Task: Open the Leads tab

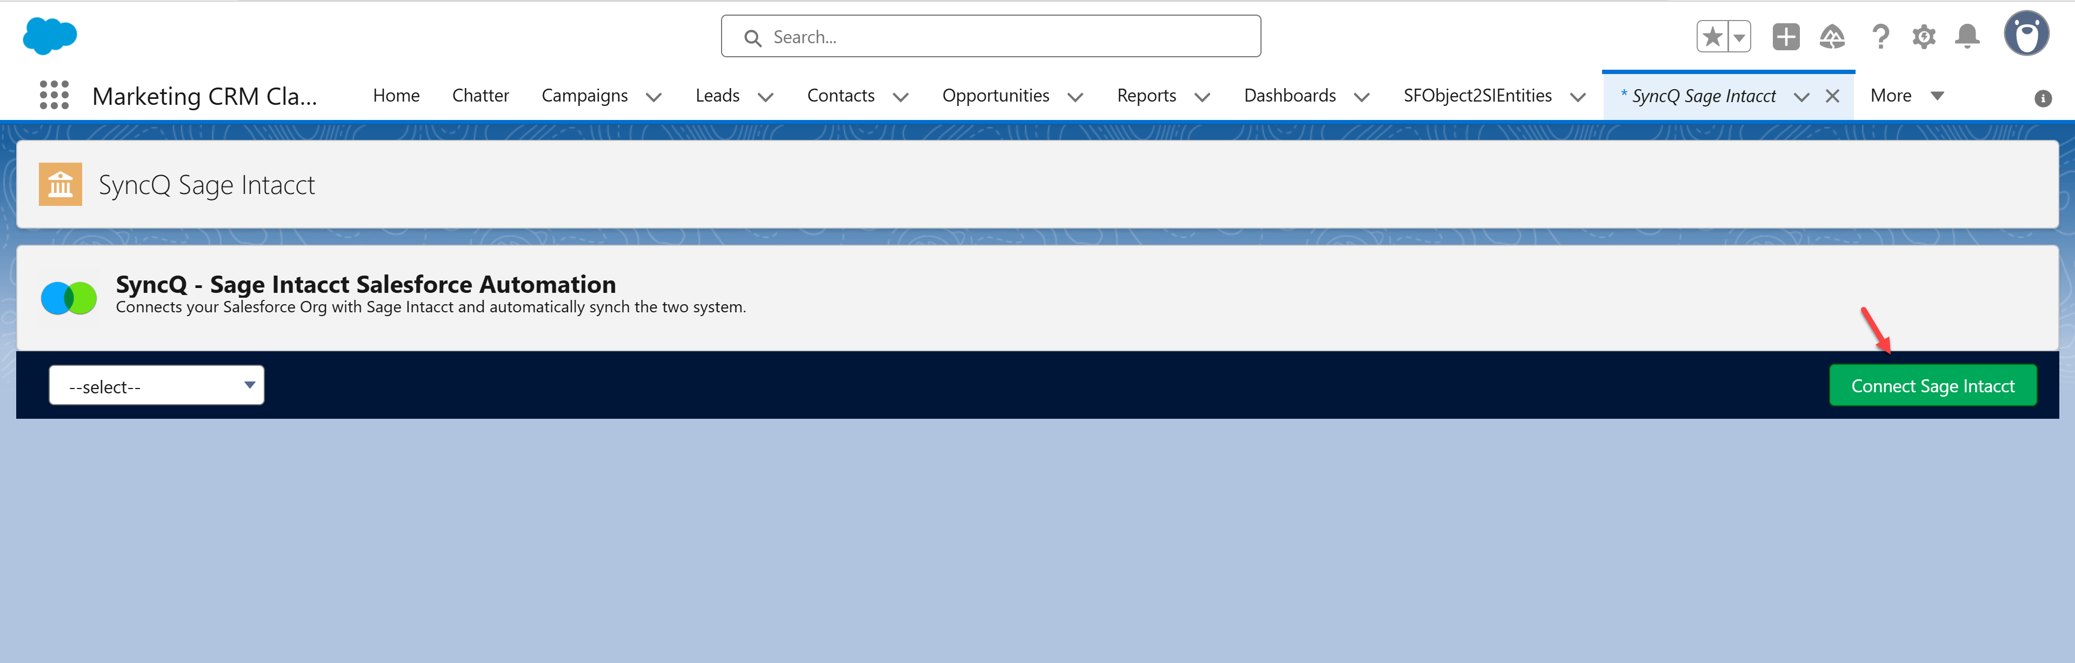Action: coord(717,96)
